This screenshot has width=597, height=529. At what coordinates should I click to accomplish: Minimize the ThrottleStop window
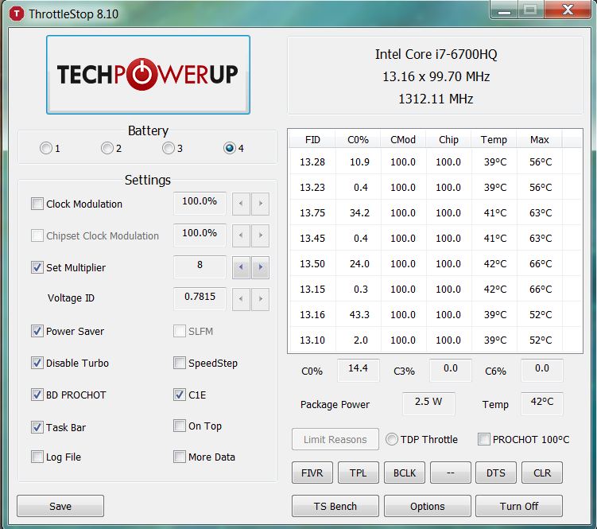pyautogui.click(x=504, y=10)
